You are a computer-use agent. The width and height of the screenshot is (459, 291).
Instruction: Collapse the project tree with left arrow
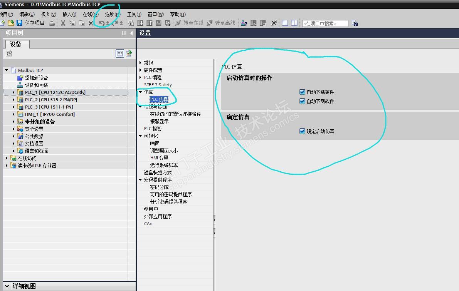click(x=131, y=33)
